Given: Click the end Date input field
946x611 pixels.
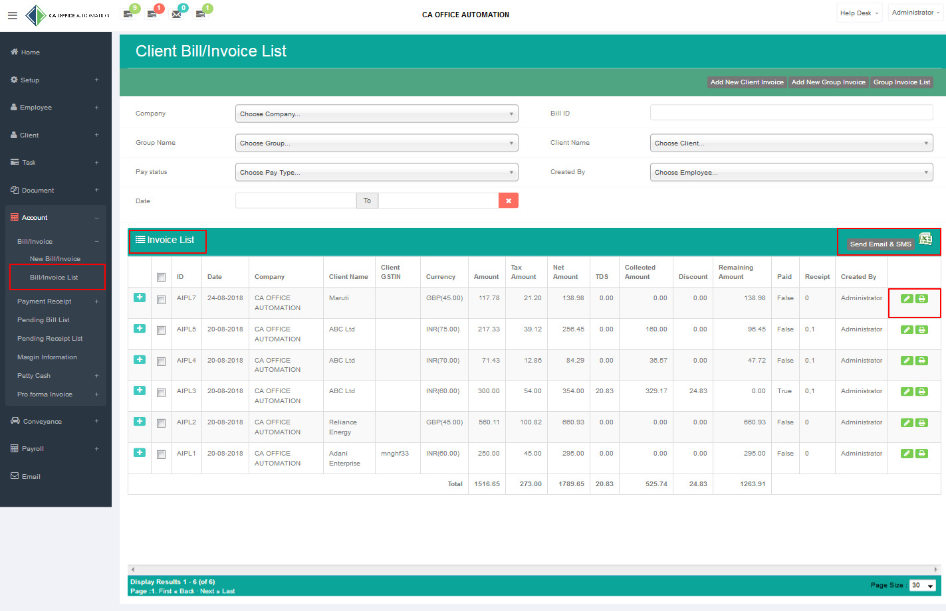Looking at the screenshot, I should 438,201.
